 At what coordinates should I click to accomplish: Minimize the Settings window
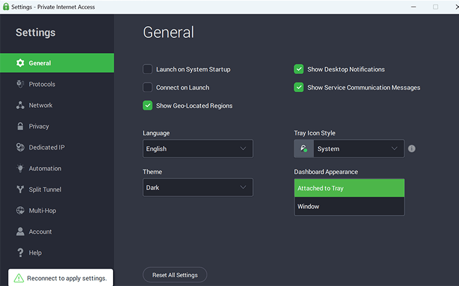tap(413, 7)
